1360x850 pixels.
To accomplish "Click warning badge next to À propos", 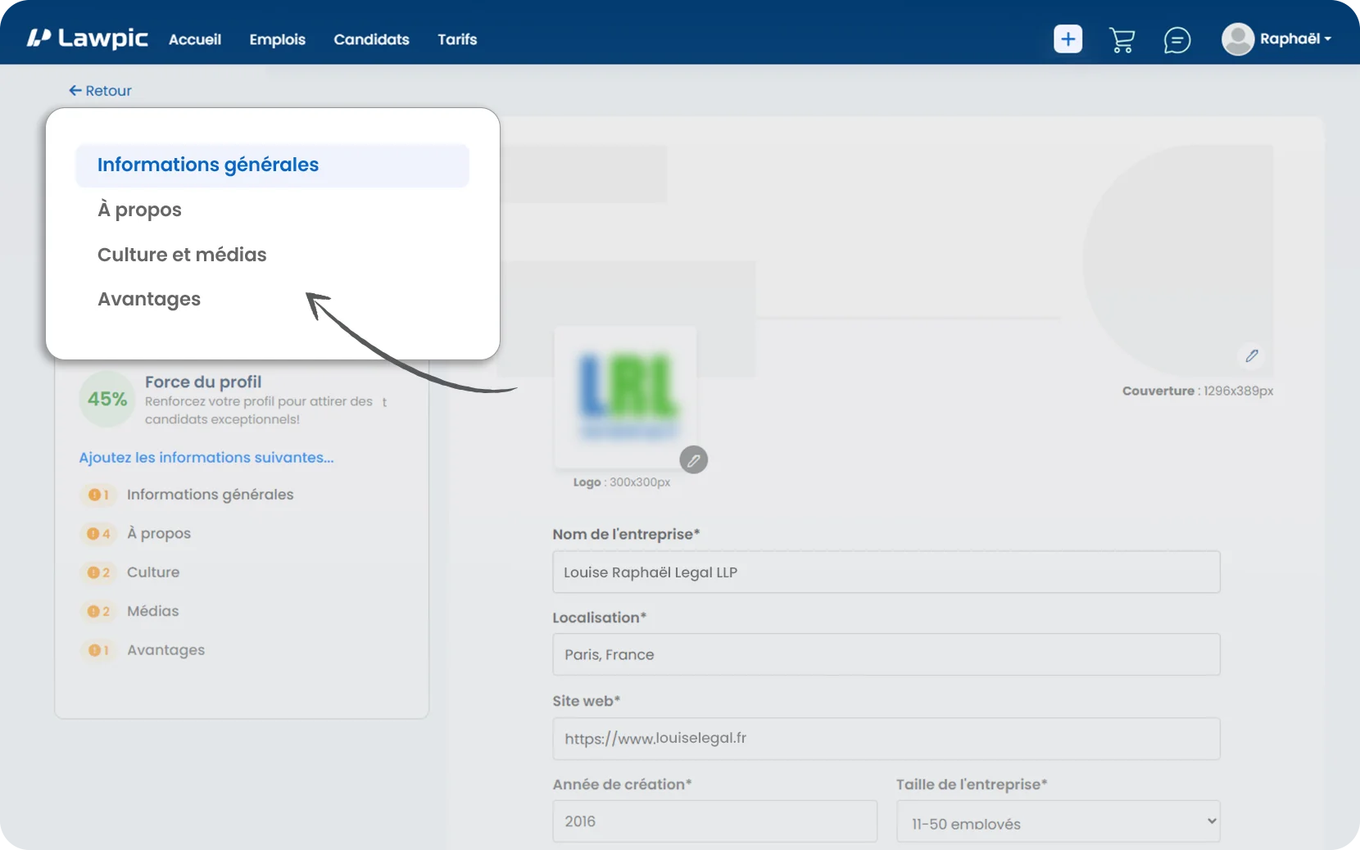I will point(97,534).
